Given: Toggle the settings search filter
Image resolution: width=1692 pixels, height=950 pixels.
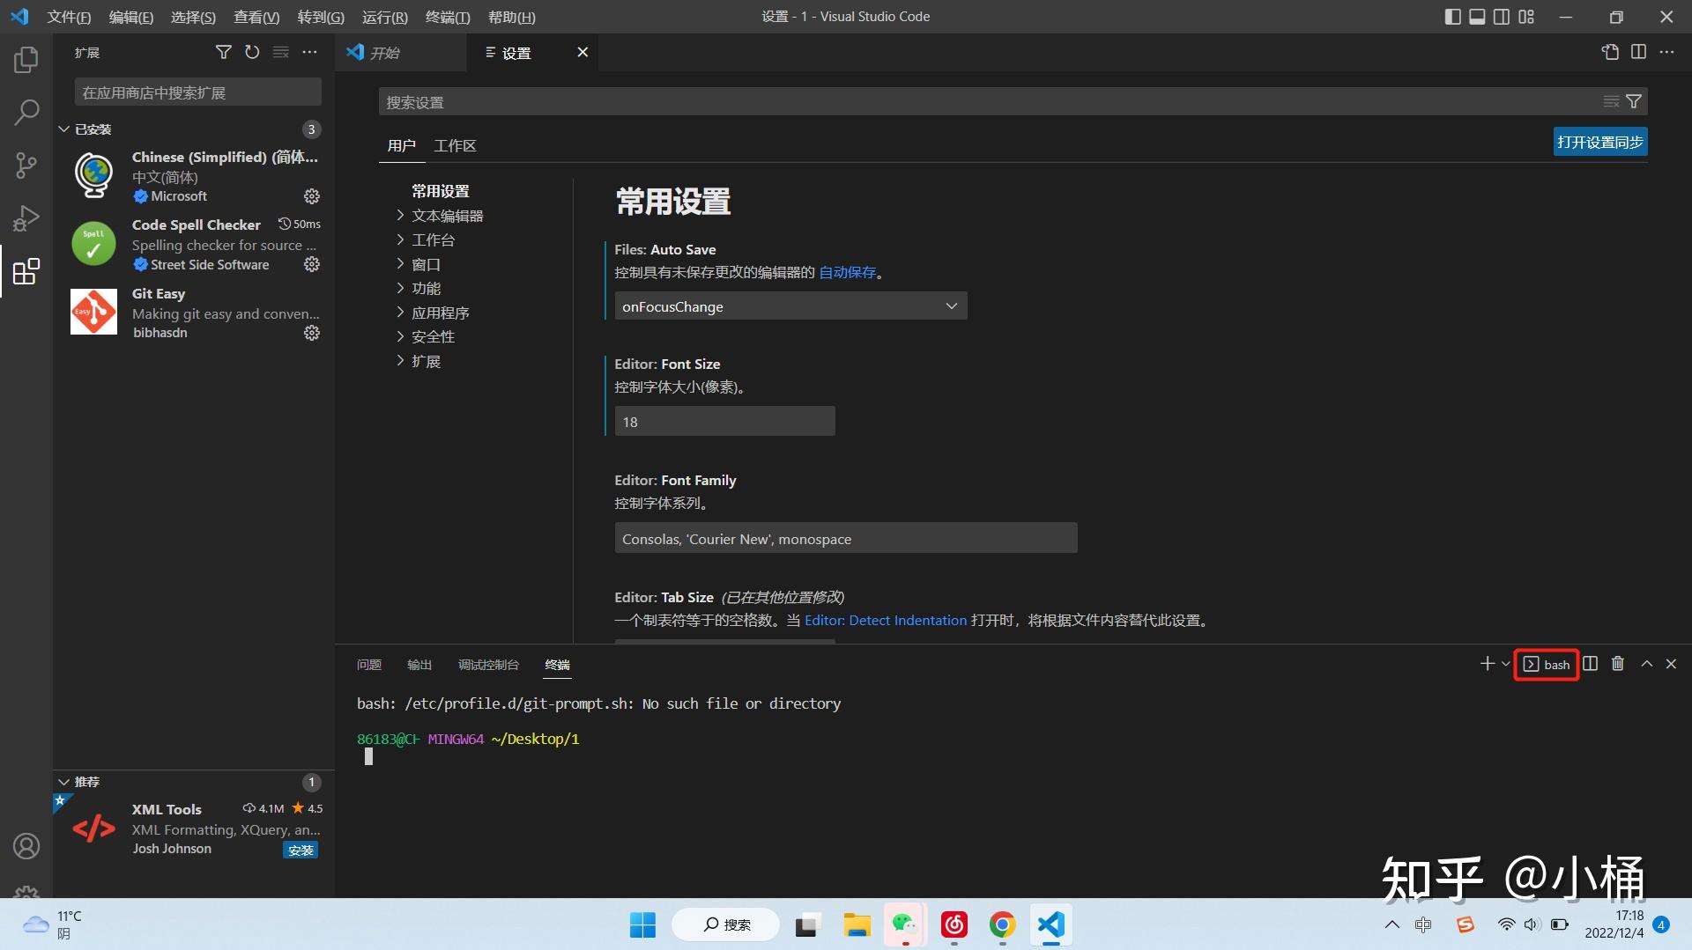Looking at the screenshot, I should pos(1633,100).
